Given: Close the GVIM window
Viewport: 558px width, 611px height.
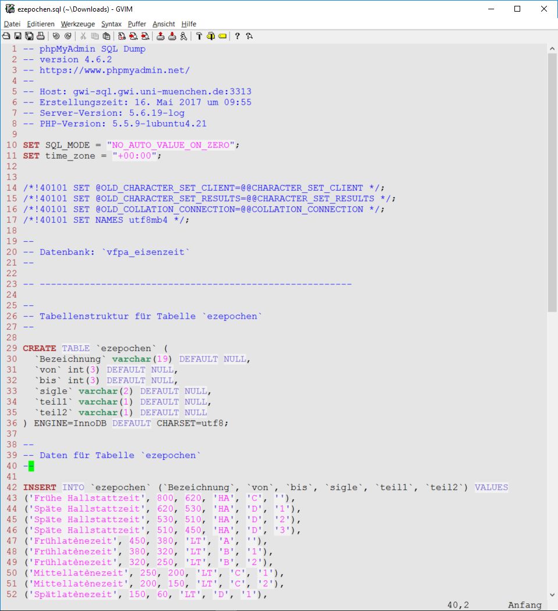Looking at the screenshot, I should click(544, 9).
